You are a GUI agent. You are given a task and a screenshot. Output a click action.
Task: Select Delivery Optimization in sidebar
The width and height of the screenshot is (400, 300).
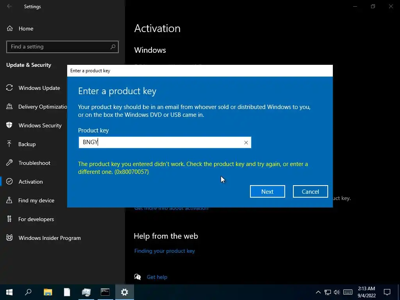[43, 107]
